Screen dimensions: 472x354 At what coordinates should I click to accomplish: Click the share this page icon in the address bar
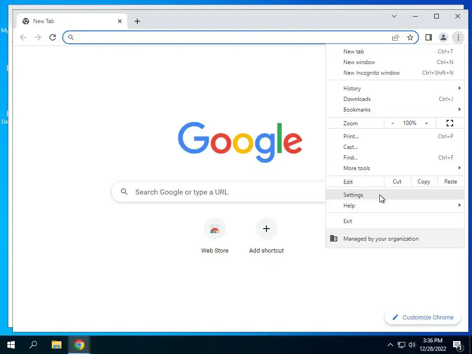(395, 37)
